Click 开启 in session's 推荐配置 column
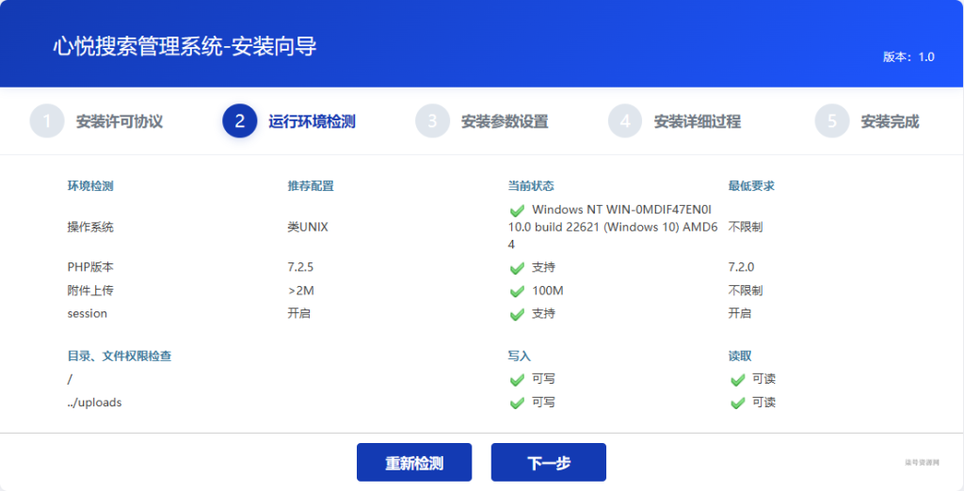The image size is (964, 491). pyautogui.click(x=298, y=313)
